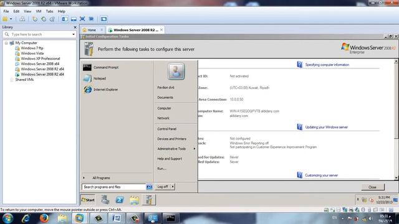Close the Library panel
399x224 pixels.
[75, 27]
